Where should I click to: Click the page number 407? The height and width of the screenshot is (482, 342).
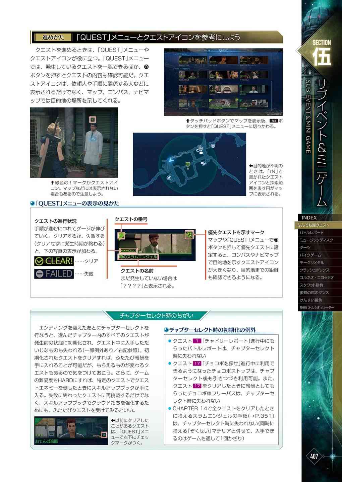(314, 456)
